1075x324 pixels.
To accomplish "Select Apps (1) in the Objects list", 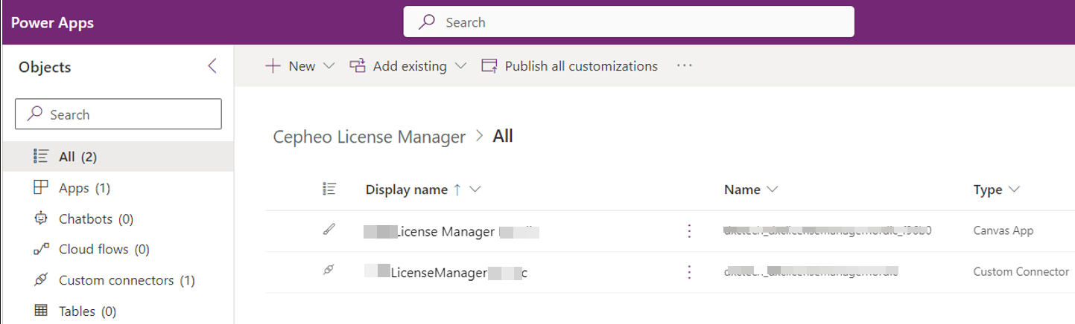I will [117, 187].
